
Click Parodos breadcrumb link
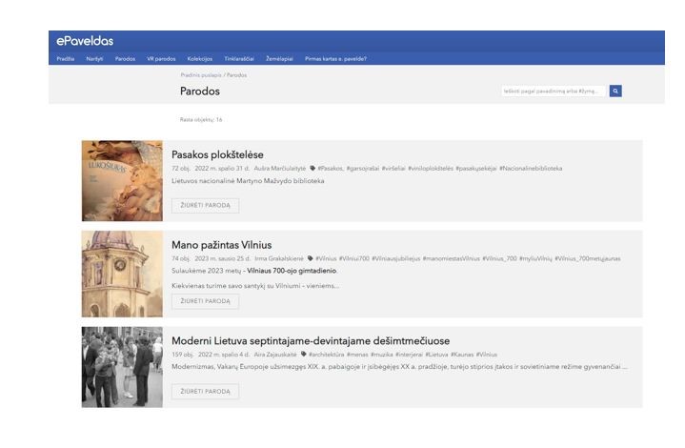pos(237,75)
